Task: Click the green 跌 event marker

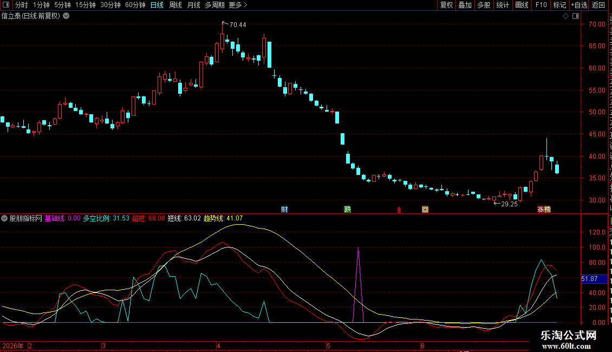Action: coord(347,210)
